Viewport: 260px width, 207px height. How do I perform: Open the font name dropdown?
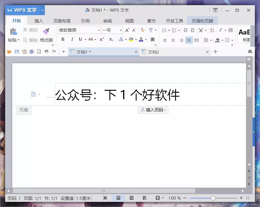pyautogui.click(x=99, y=30)
